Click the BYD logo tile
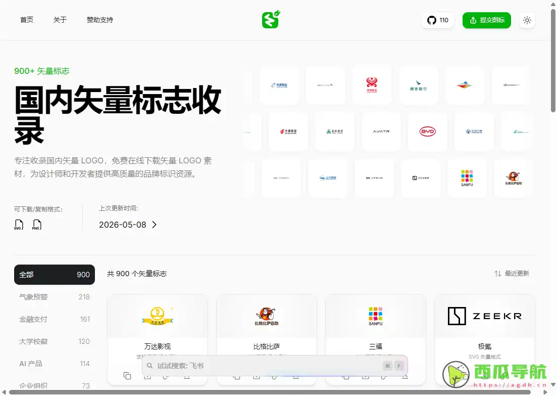 click(x=428, y=131)
